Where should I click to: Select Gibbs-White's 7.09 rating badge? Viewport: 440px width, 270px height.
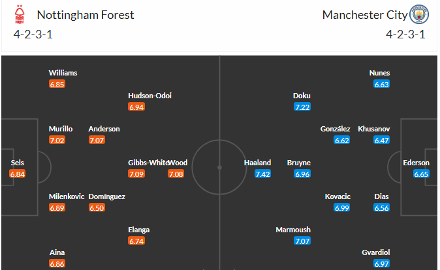(x=136, y=174)
